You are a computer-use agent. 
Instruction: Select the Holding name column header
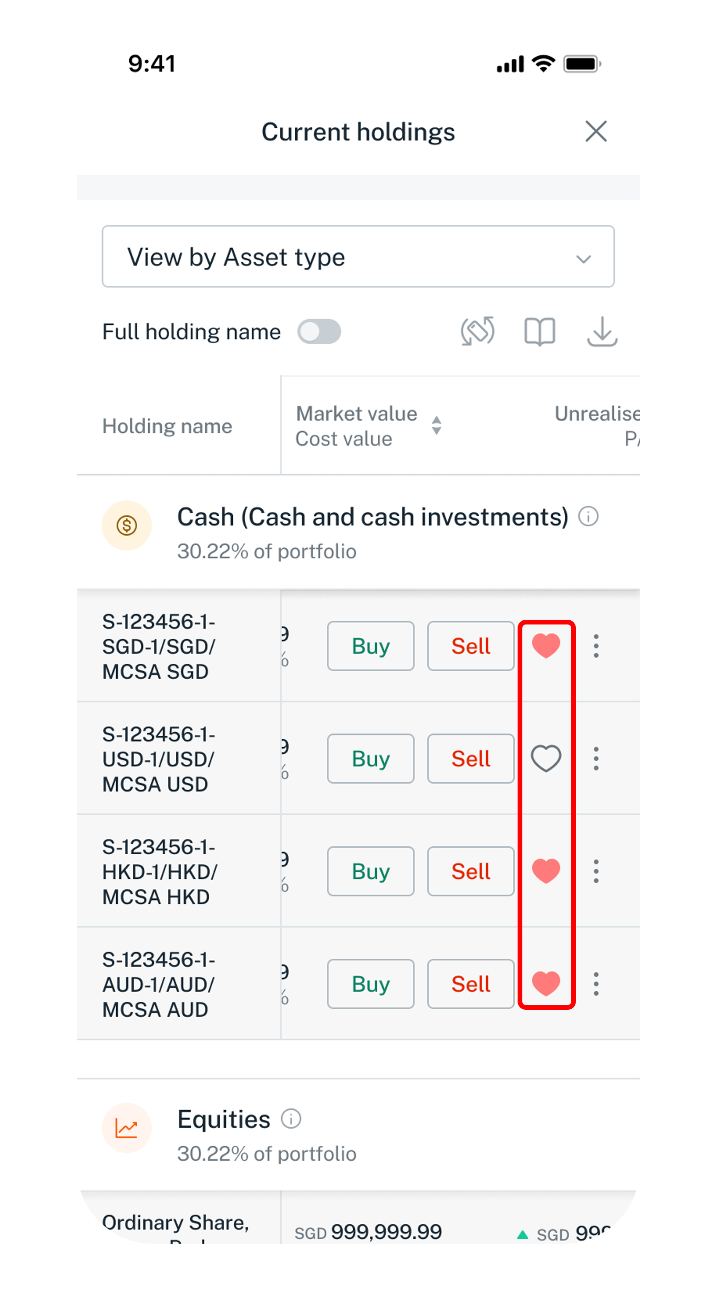[x=167, y=426]
